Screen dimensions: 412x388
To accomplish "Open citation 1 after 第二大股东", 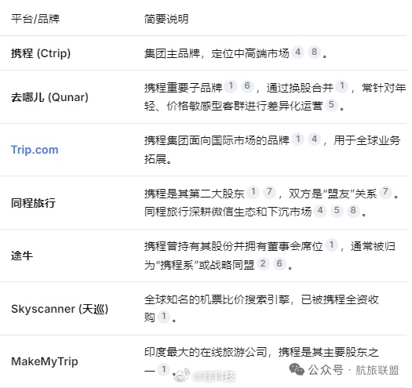I will coord(253,192).
